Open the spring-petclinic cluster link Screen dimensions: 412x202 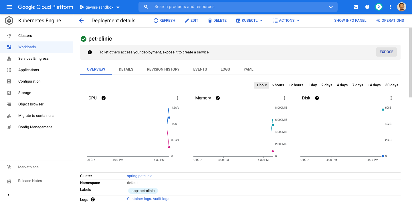pos(140,176)
